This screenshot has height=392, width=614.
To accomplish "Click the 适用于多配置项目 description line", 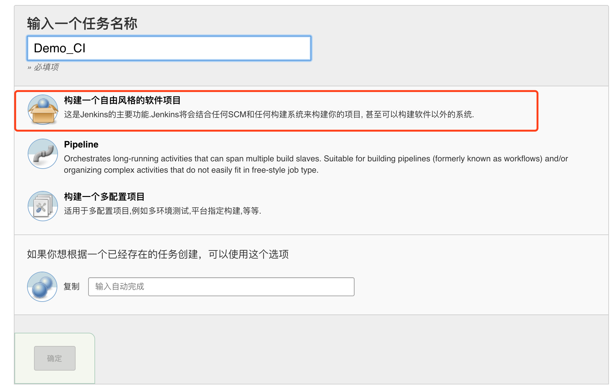I will pyautogui.click(x=162, y=211).
